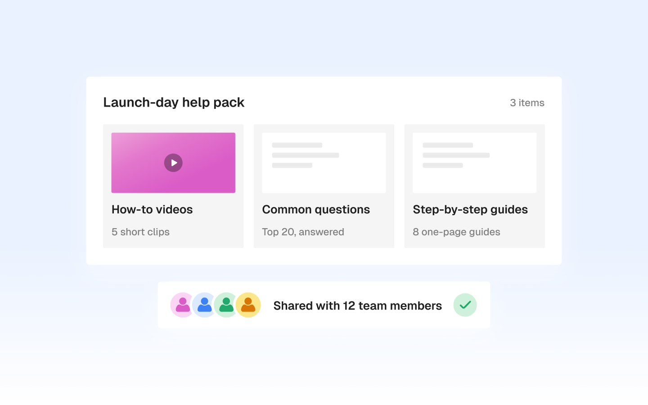Select the "How-to videos" title
This screenshot has height=405, width=648.
(152, 210)
